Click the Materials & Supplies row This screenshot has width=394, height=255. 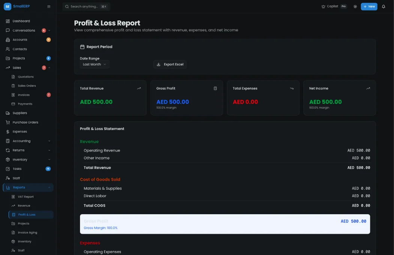pyautogui.click(x=227, y=188)
